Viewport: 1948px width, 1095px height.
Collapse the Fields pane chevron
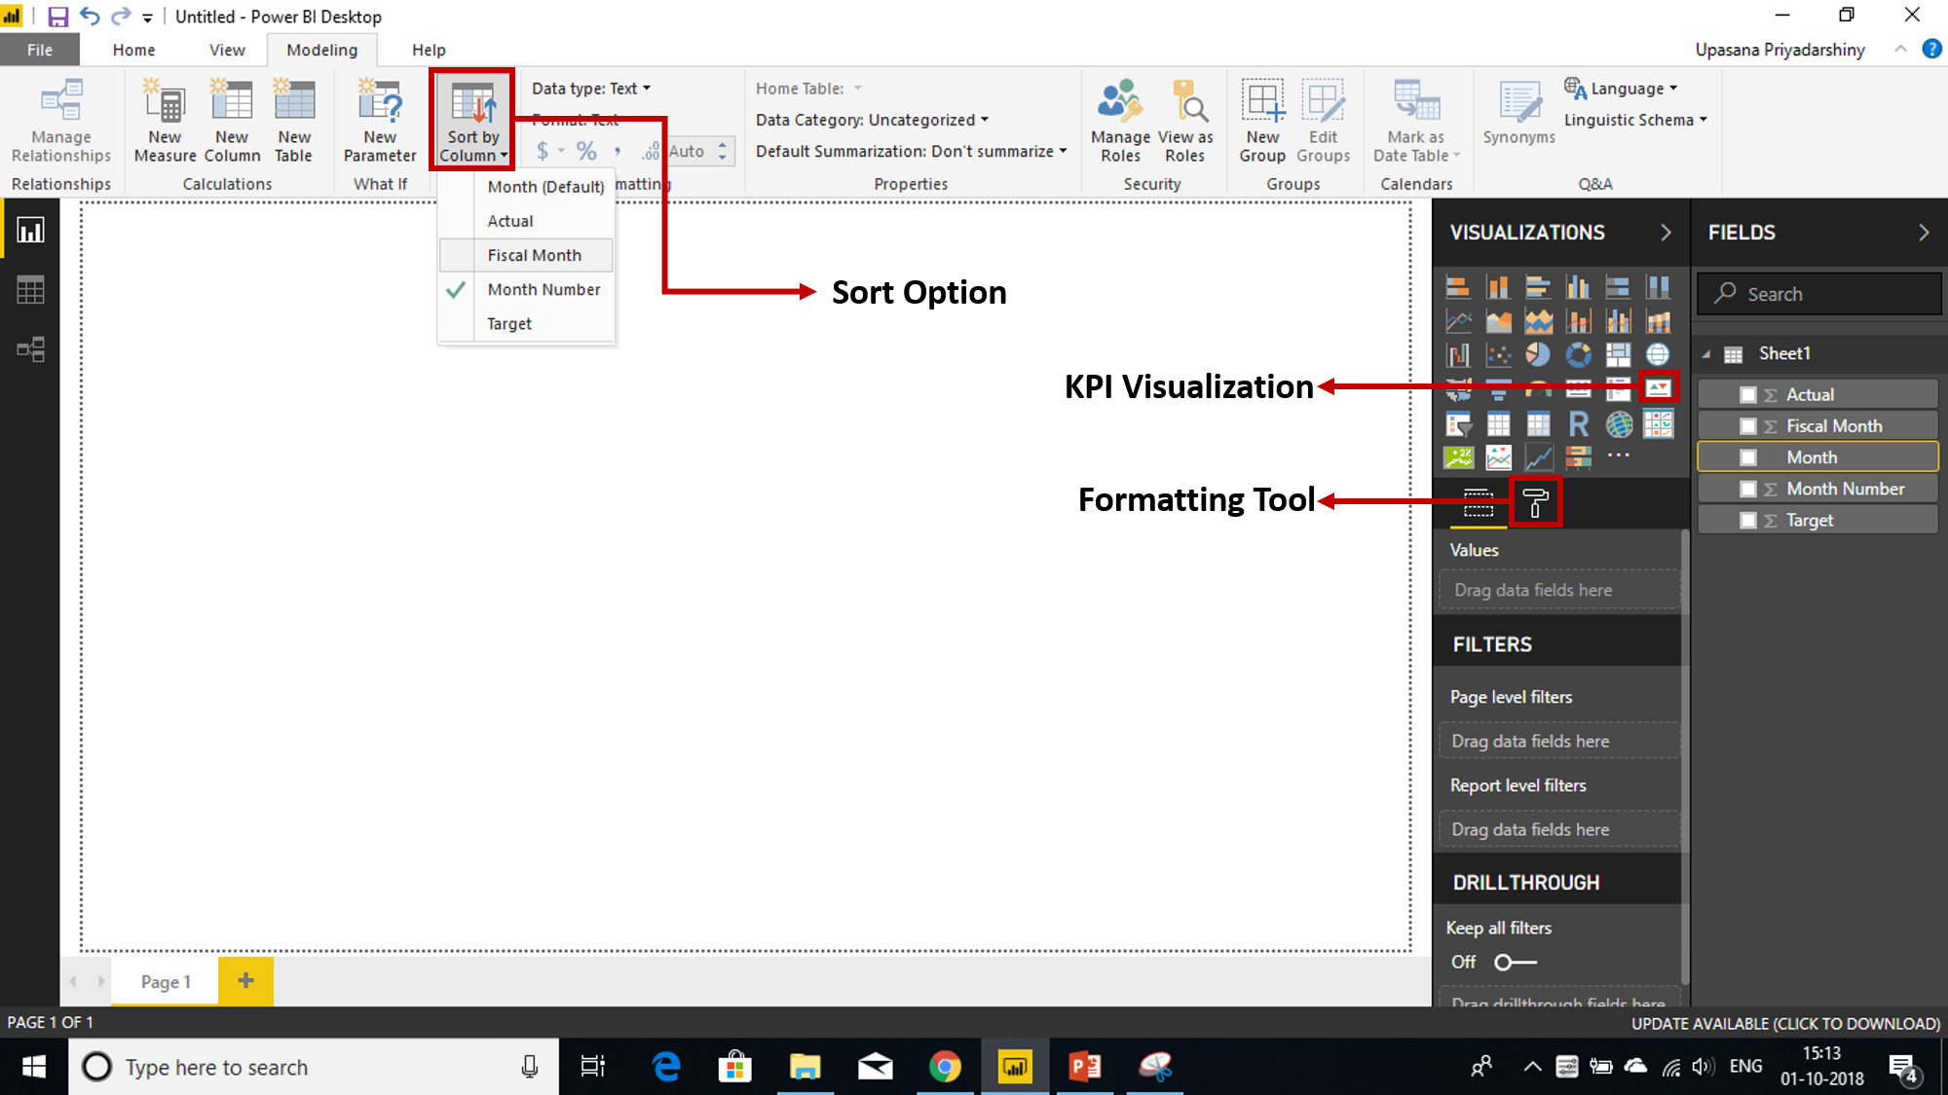[1924, 233]
